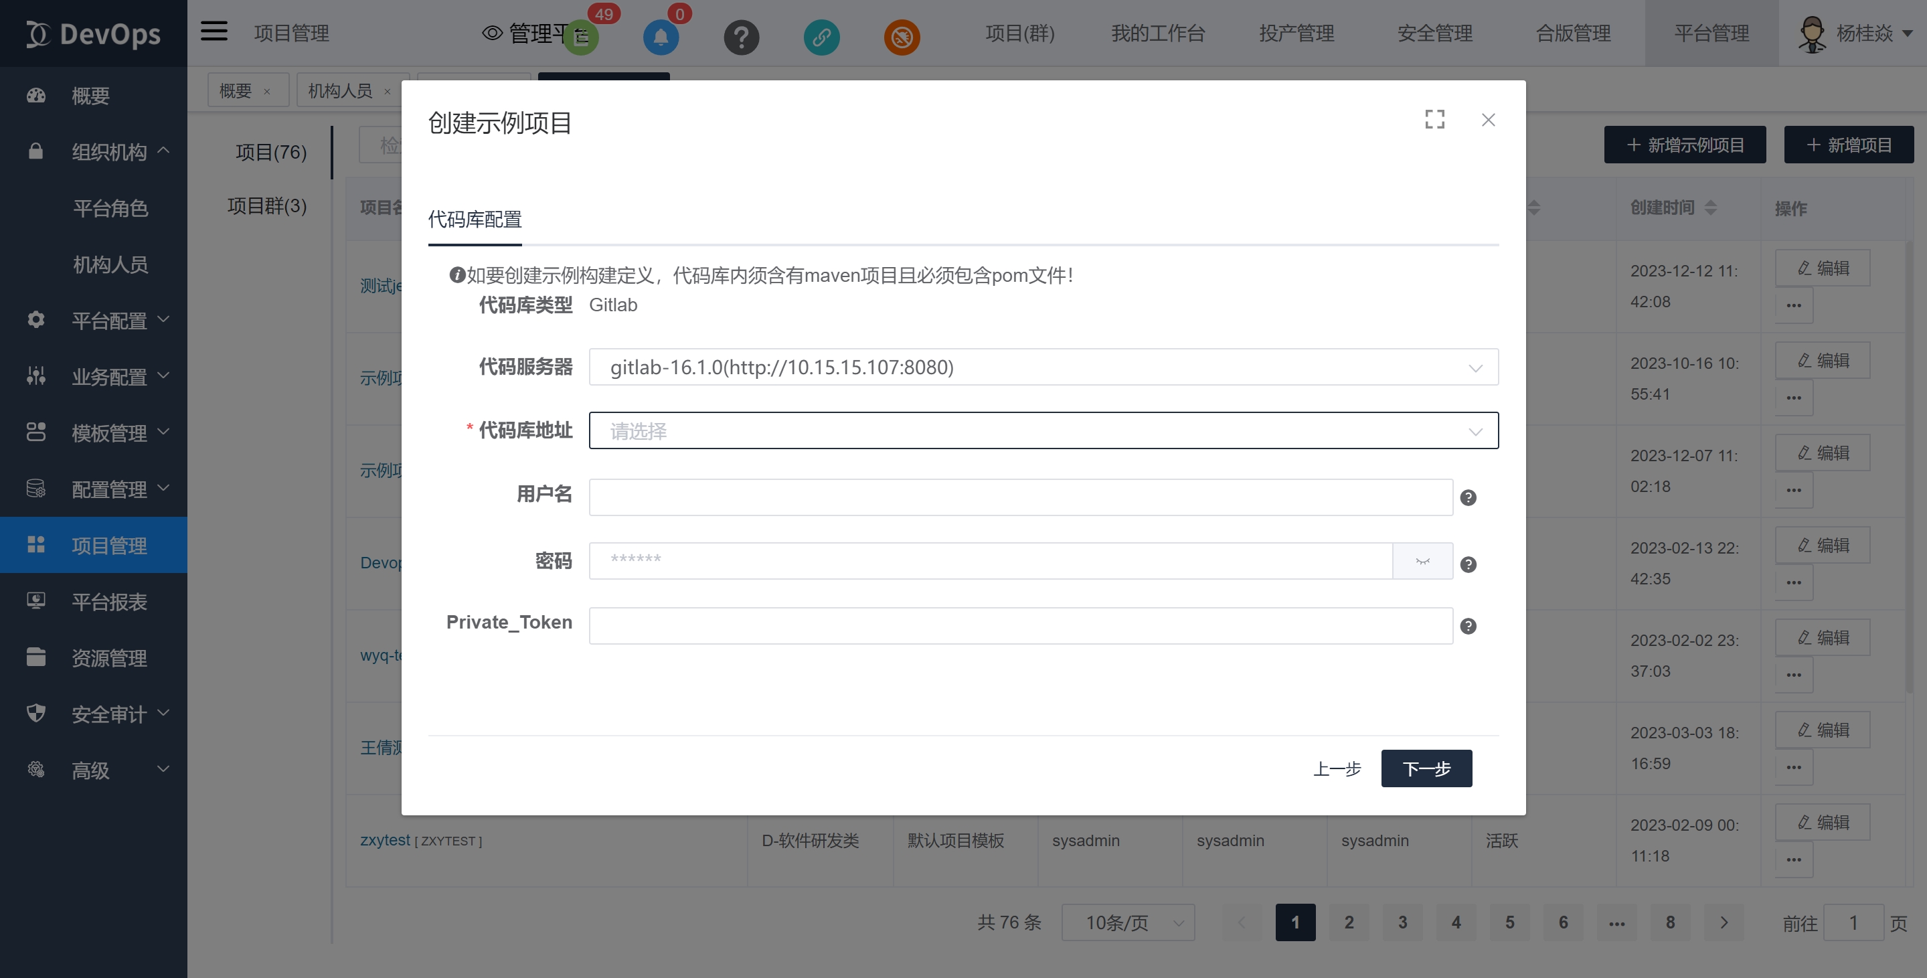Screen dimensions: 1927x978
Task: Click the help icon beside Private_Token field
Action: pos(1468,627)
